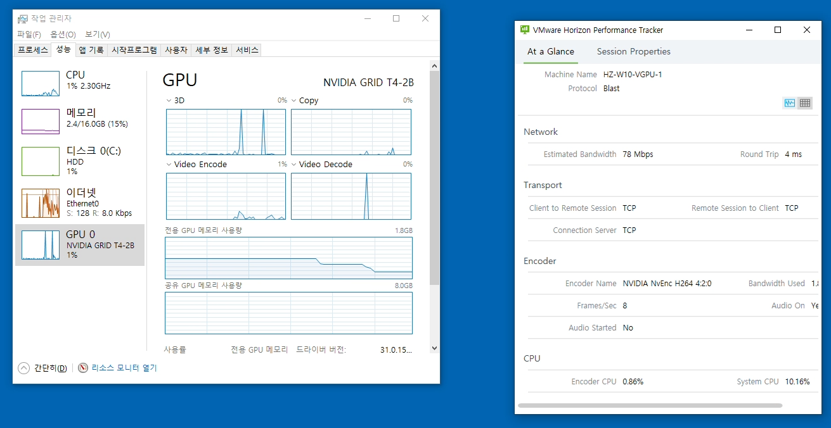Screen dimensions: 831x428
Task: Click the Encoder CPU value 0.86%
Action: [633, 382]
